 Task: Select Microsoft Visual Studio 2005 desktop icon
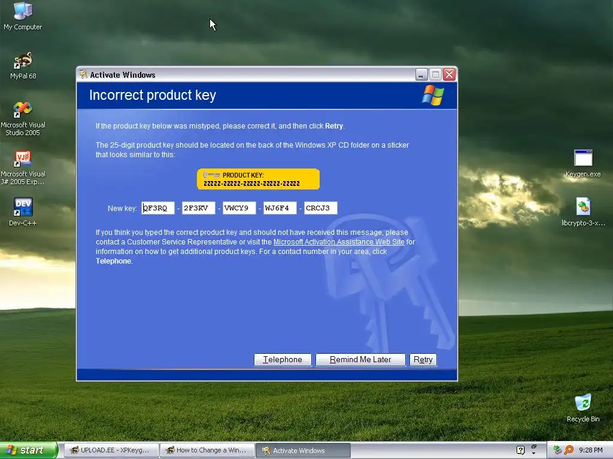23,118
